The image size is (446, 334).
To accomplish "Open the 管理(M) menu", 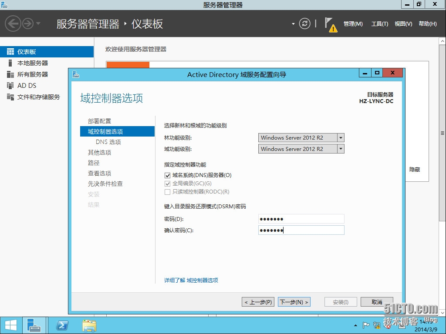I will click(353, 24).
